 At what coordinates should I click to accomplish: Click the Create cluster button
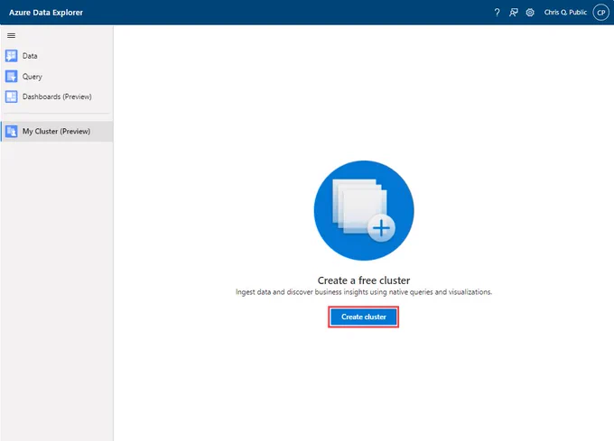coord(363,317)
